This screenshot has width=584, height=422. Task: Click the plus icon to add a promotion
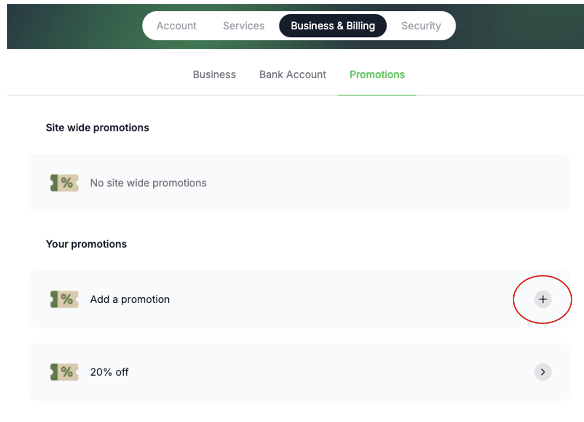point(543,299)
